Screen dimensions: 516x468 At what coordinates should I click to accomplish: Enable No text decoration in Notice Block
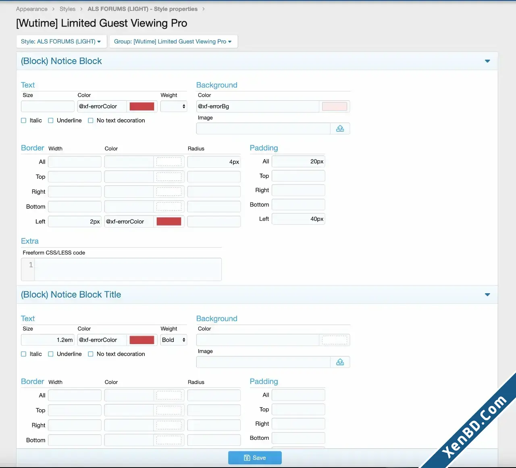pos(91,120)
